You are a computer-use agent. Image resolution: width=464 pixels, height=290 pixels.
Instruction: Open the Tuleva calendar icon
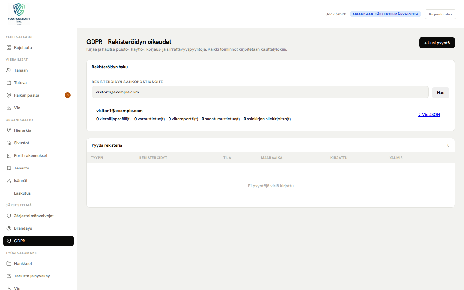click(9, 82)
